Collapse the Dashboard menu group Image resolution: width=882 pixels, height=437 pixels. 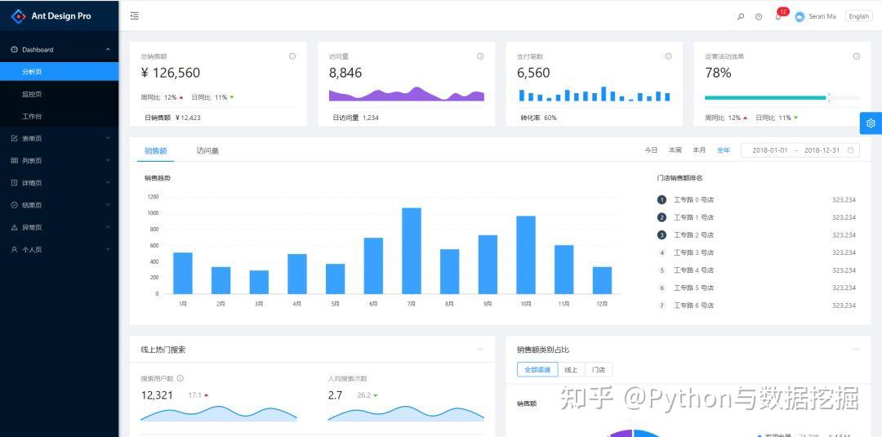(x=108, y=50)
